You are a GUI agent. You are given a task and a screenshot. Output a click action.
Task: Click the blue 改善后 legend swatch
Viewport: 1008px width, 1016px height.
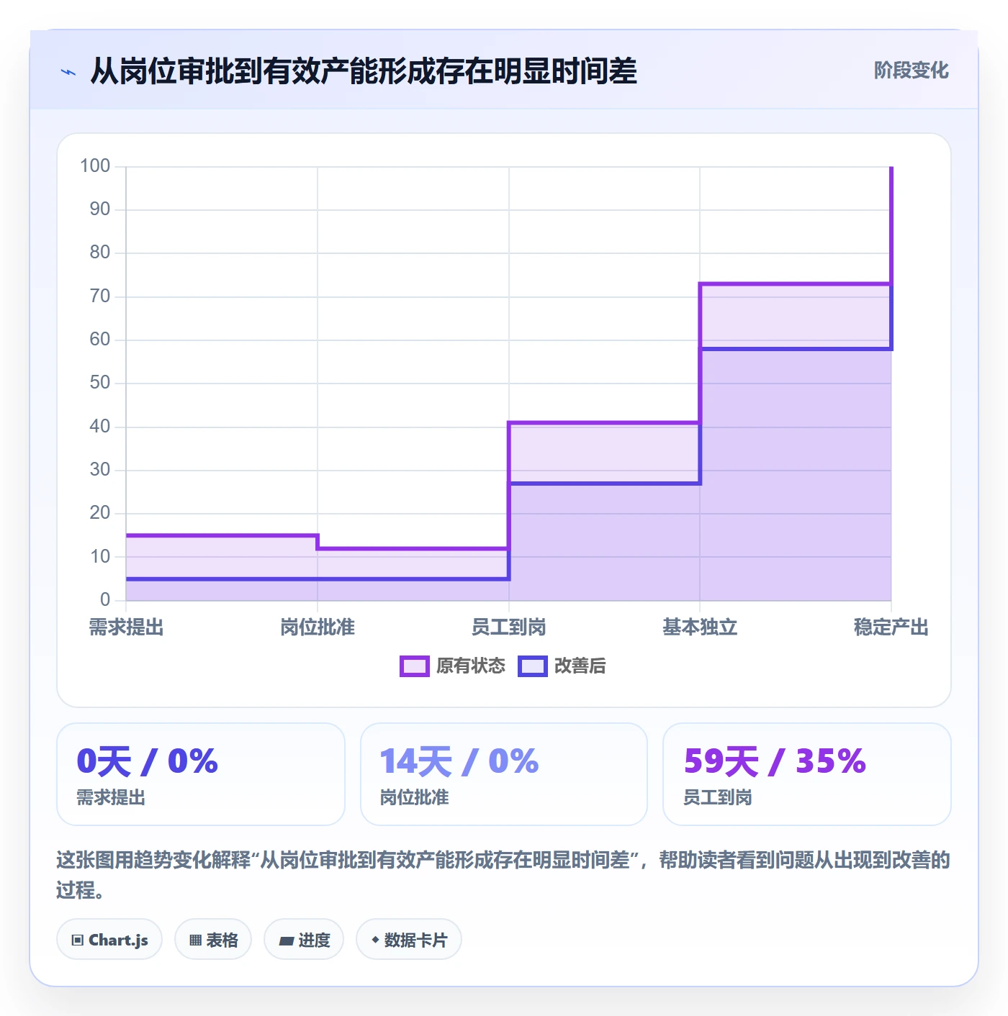point(533,666)
